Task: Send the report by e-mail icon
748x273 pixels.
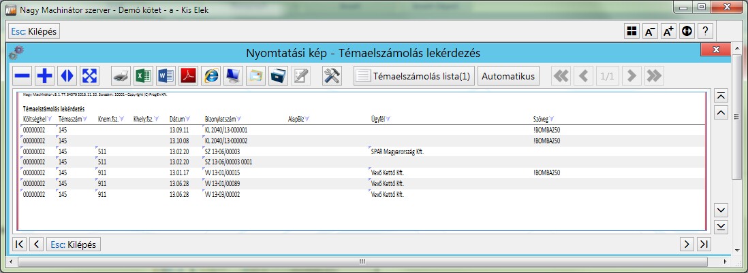Action: coord(255,75)
